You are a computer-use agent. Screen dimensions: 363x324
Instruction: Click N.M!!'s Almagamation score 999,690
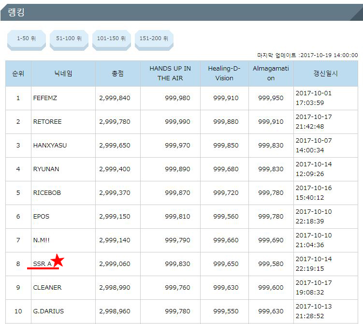click(271, 240)
